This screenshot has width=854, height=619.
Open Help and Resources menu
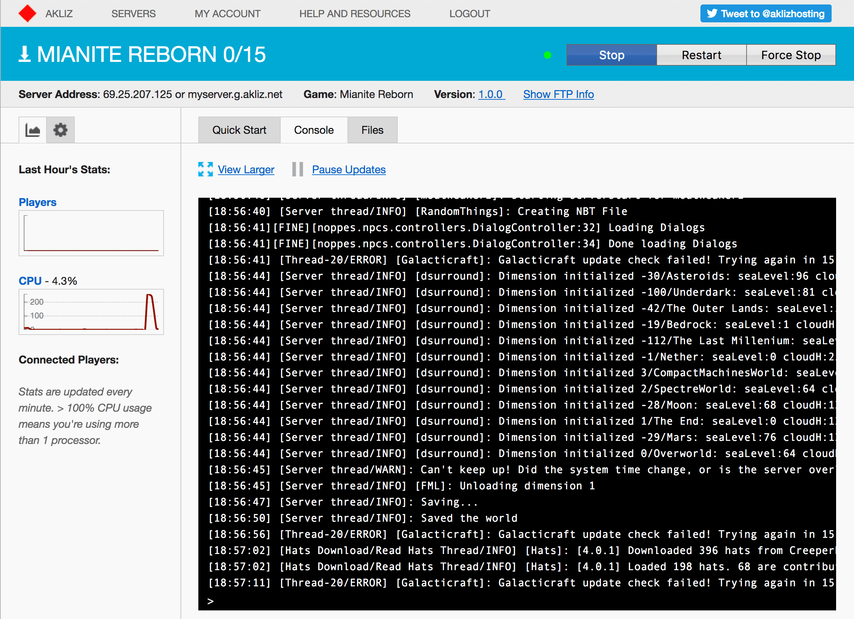coord(355,14)
